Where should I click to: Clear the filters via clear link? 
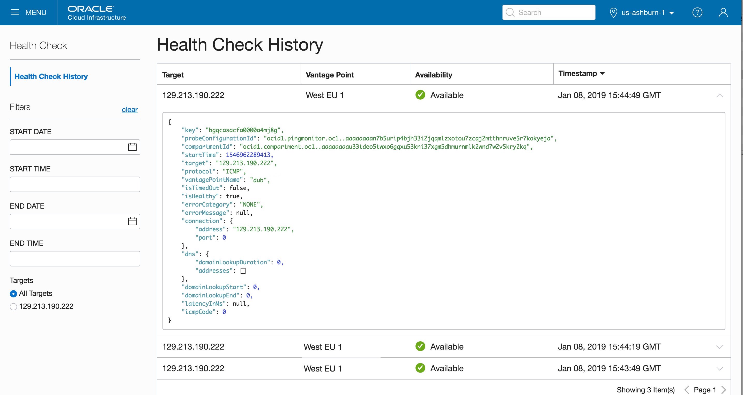tap(130, 109)
